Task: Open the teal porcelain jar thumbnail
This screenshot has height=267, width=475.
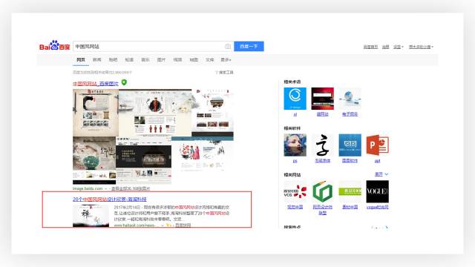Action: tap(94, 160)
